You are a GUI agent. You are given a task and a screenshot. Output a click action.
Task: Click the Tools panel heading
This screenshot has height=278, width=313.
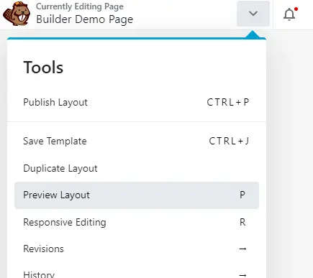click(x=43, y=68)
